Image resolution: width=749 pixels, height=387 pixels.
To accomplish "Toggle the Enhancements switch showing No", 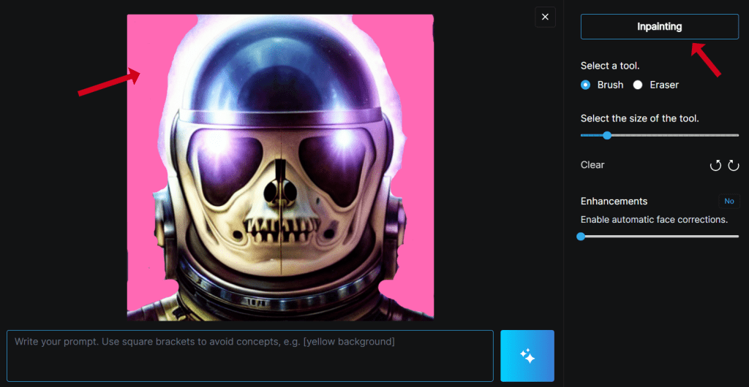I will tap(729, 201).
